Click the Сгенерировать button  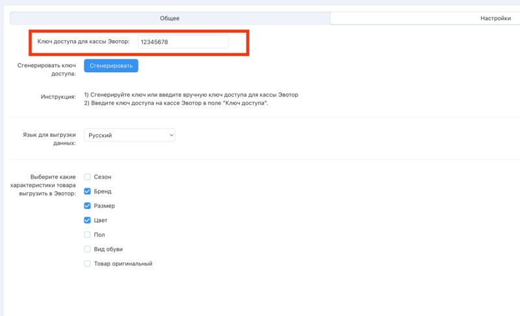[111, 66]
